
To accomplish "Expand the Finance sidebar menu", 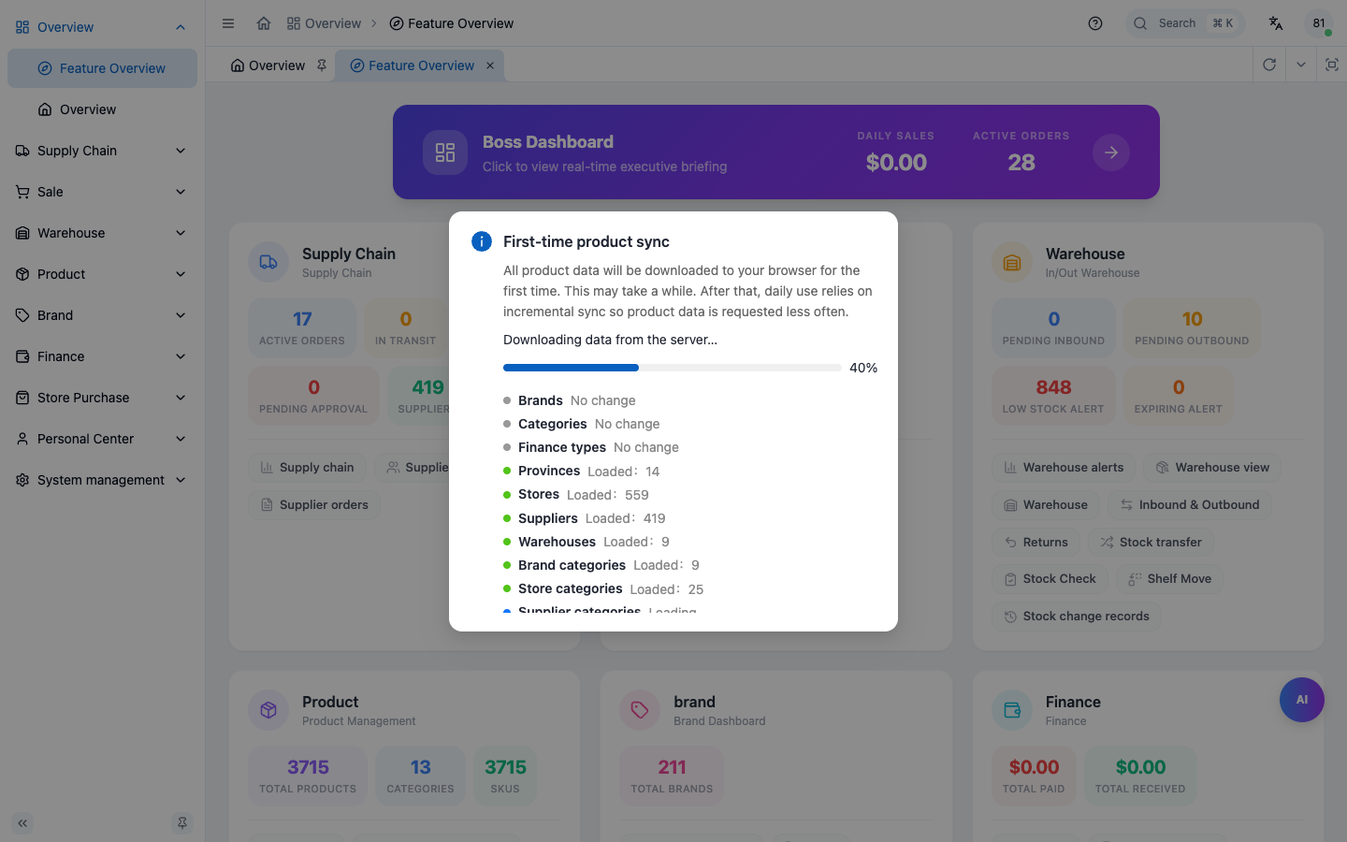I will coord(101,356).
